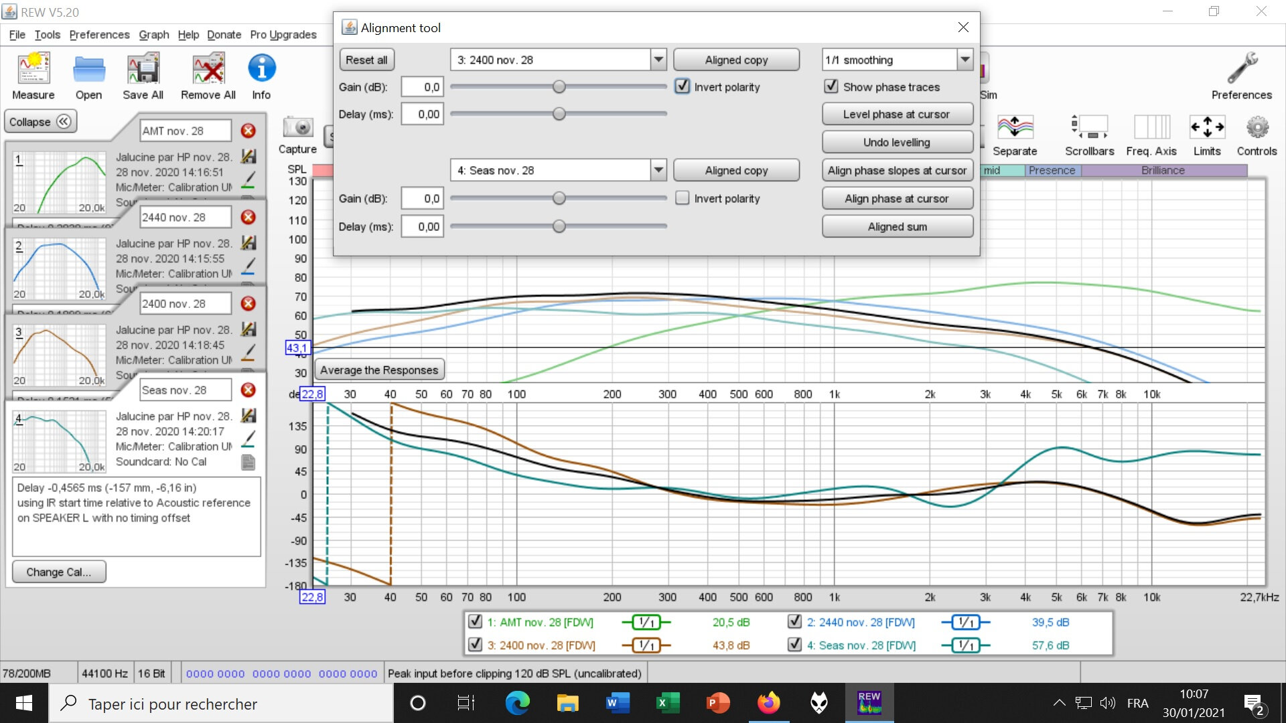Open the Graph menu
1286x723 pixels.
click(x=153, y=34)
